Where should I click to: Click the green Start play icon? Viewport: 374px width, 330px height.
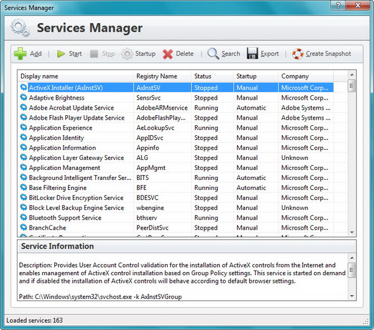click(x=61, y=54)
